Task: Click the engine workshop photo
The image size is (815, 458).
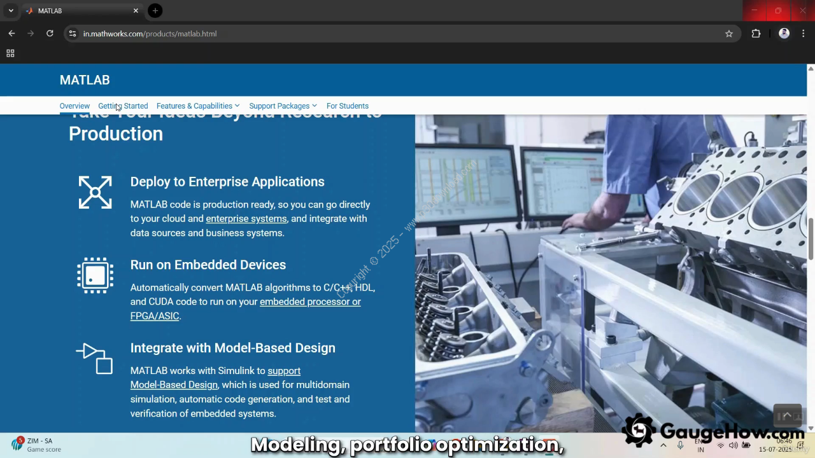Action: 611,274
